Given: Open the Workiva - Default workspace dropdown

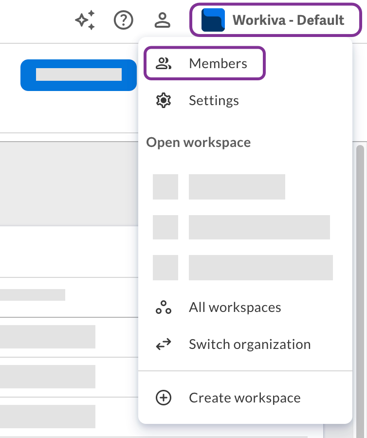Looking at the screenshot, I should coord(275,20).
